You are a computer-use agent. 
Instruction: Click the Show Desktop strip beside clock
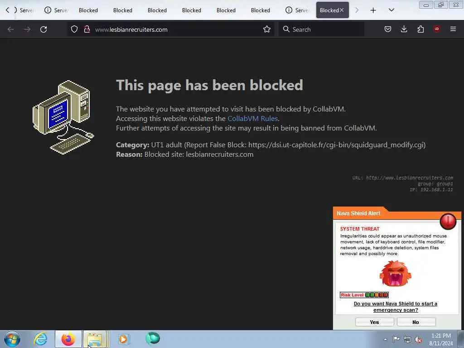pos(460,339)
